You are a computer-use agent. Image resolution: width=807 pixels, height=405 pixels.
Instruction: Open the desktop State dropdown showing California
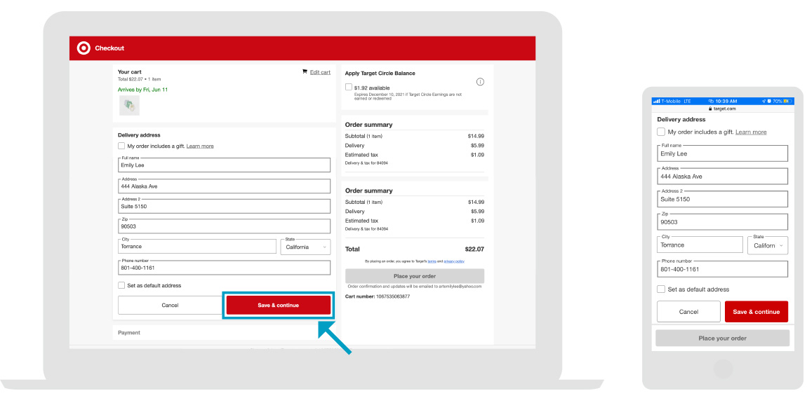tap(306, 247)
